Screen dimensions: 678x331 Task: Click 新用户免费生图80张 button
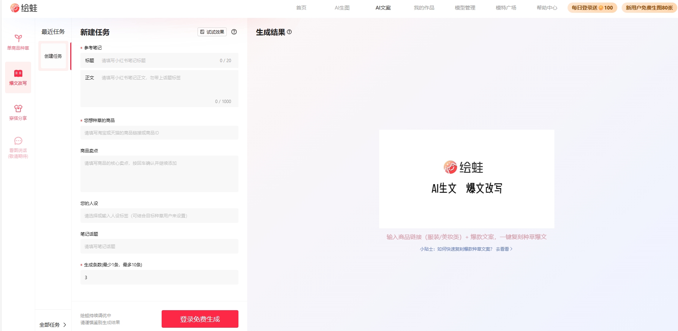649,8
